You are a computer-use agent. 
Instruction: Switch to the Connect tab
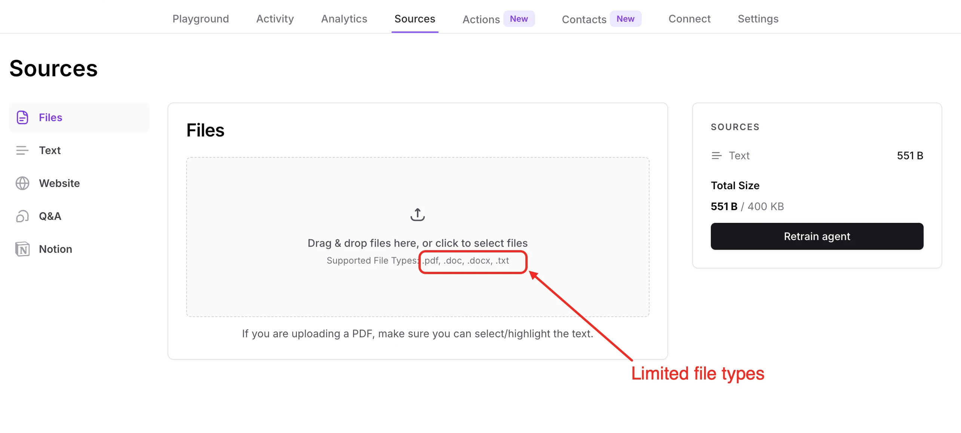(690, 19)
